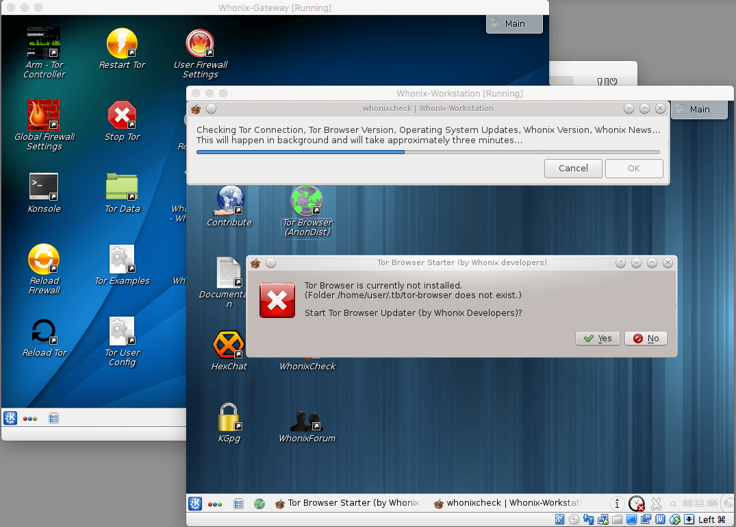Click the Reload Firewall icon
Screen dimensions: 736x527
(44, 269)
